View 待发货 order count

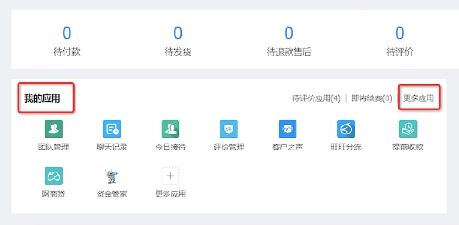click(178, 33)
